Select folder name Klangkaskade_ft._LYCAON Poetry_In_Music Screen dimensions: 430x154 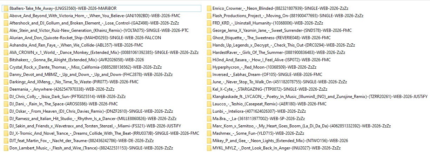point(320,97)
